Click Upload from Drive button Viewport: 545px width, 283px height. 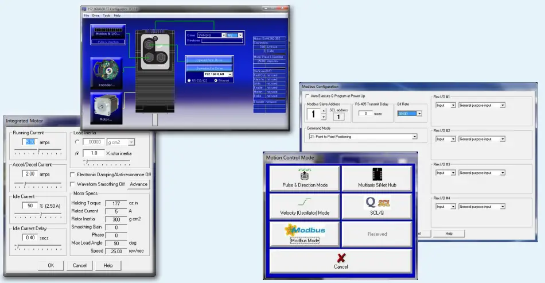click(x=209, y=60)
